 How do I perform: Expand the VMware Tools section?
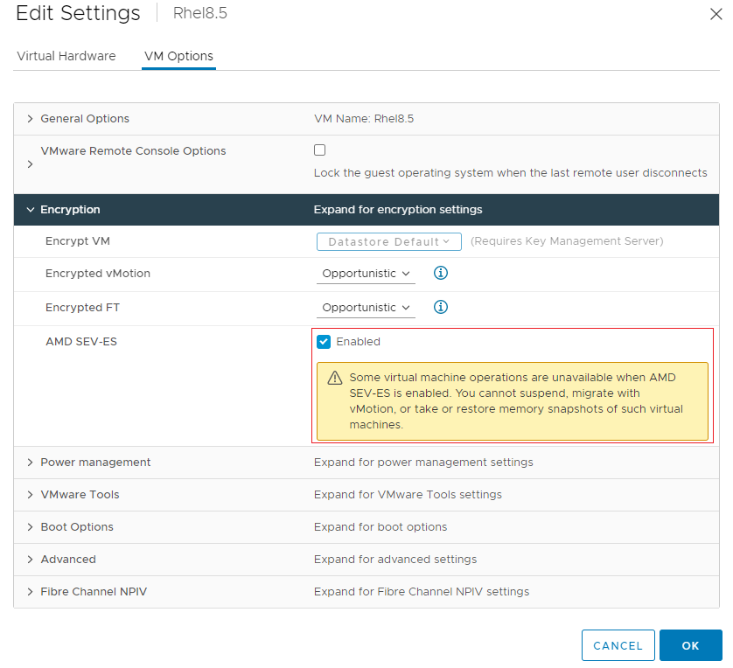click(x=30, y=494)
